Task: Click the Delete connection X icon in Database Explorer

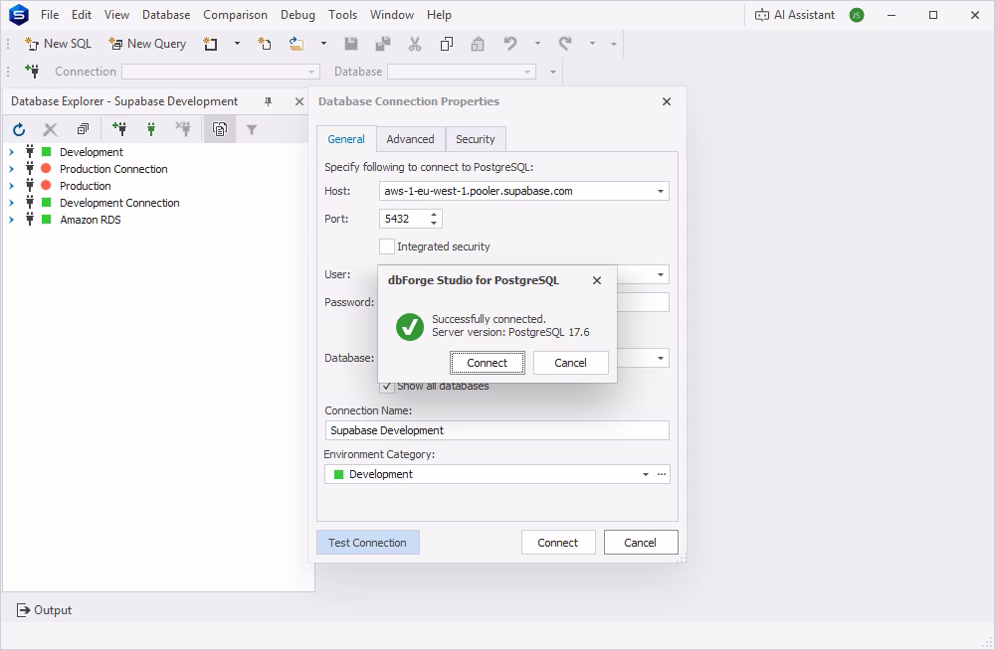Action: (50, 130)
